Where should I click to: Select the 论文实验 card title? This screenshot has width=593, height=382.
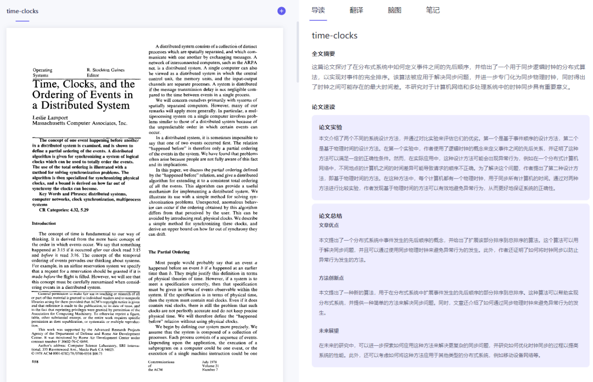pyautogui.click(x=330, y=127)
